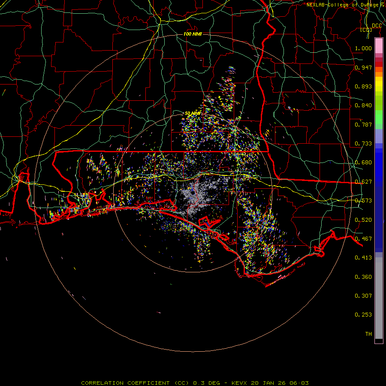Click the 0.947 scale label
The height and width of the screenshot is (386, 386).
(363, 68)
